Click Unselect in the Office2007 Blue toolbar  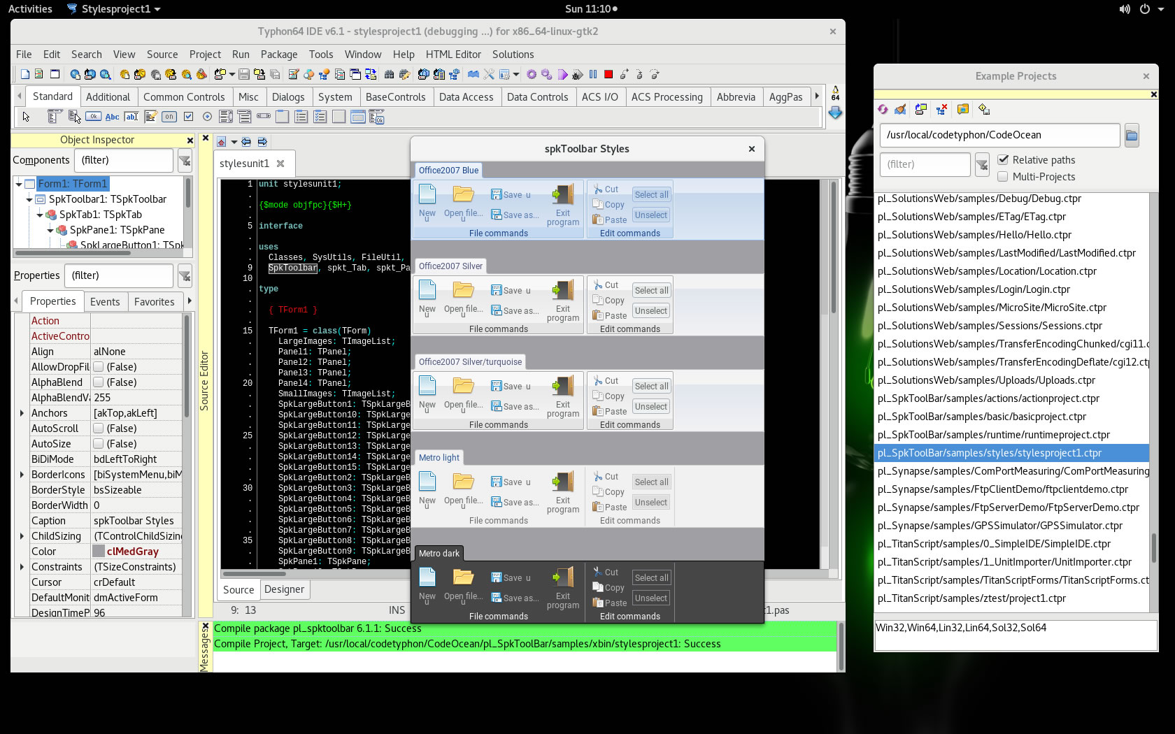650,215
